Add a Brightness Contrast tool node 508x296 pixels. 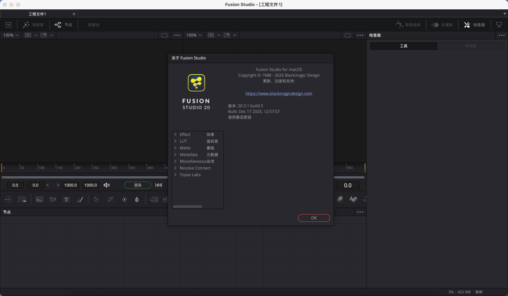coord(124,199)
